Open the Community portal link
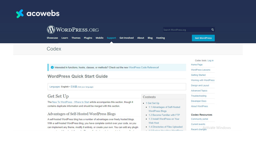Image resolution: width=256 pixels, height=142 pixels. (x=200, y=119)
